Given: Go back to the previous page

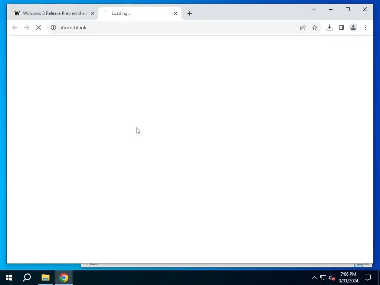Looking at the screenshot, I should click(x=15, y=27).
